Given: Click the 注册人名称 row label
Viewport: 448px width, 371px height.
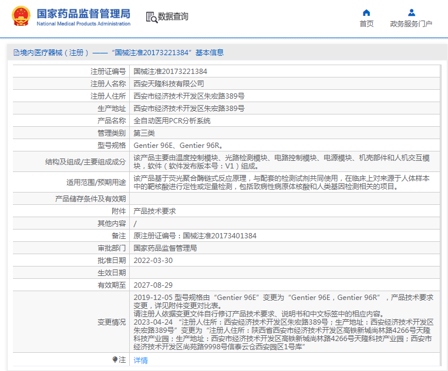Looking at the screenshot, I should click(108, 84).
